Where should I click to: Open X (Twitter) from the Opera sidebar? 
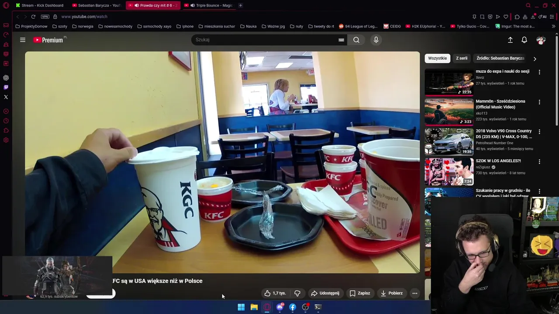(6, 97)
